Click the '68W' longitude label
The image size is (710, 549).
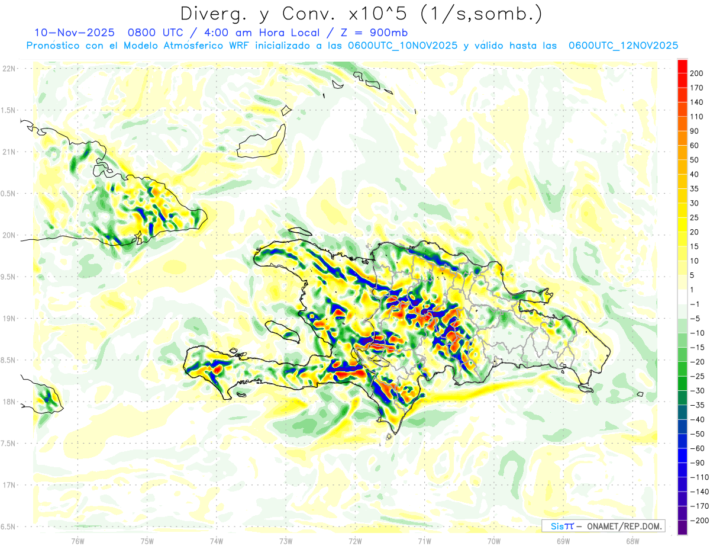pyautogui.click(x=632, y=541)
